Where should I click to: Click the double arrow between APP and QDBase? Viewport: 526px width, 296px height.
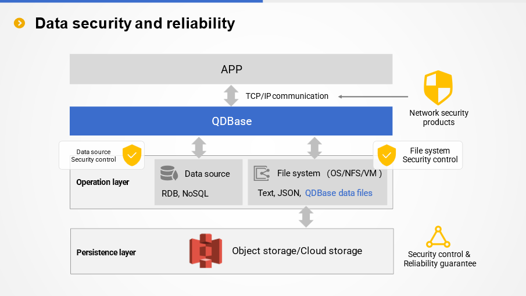(x=231, y=95)
